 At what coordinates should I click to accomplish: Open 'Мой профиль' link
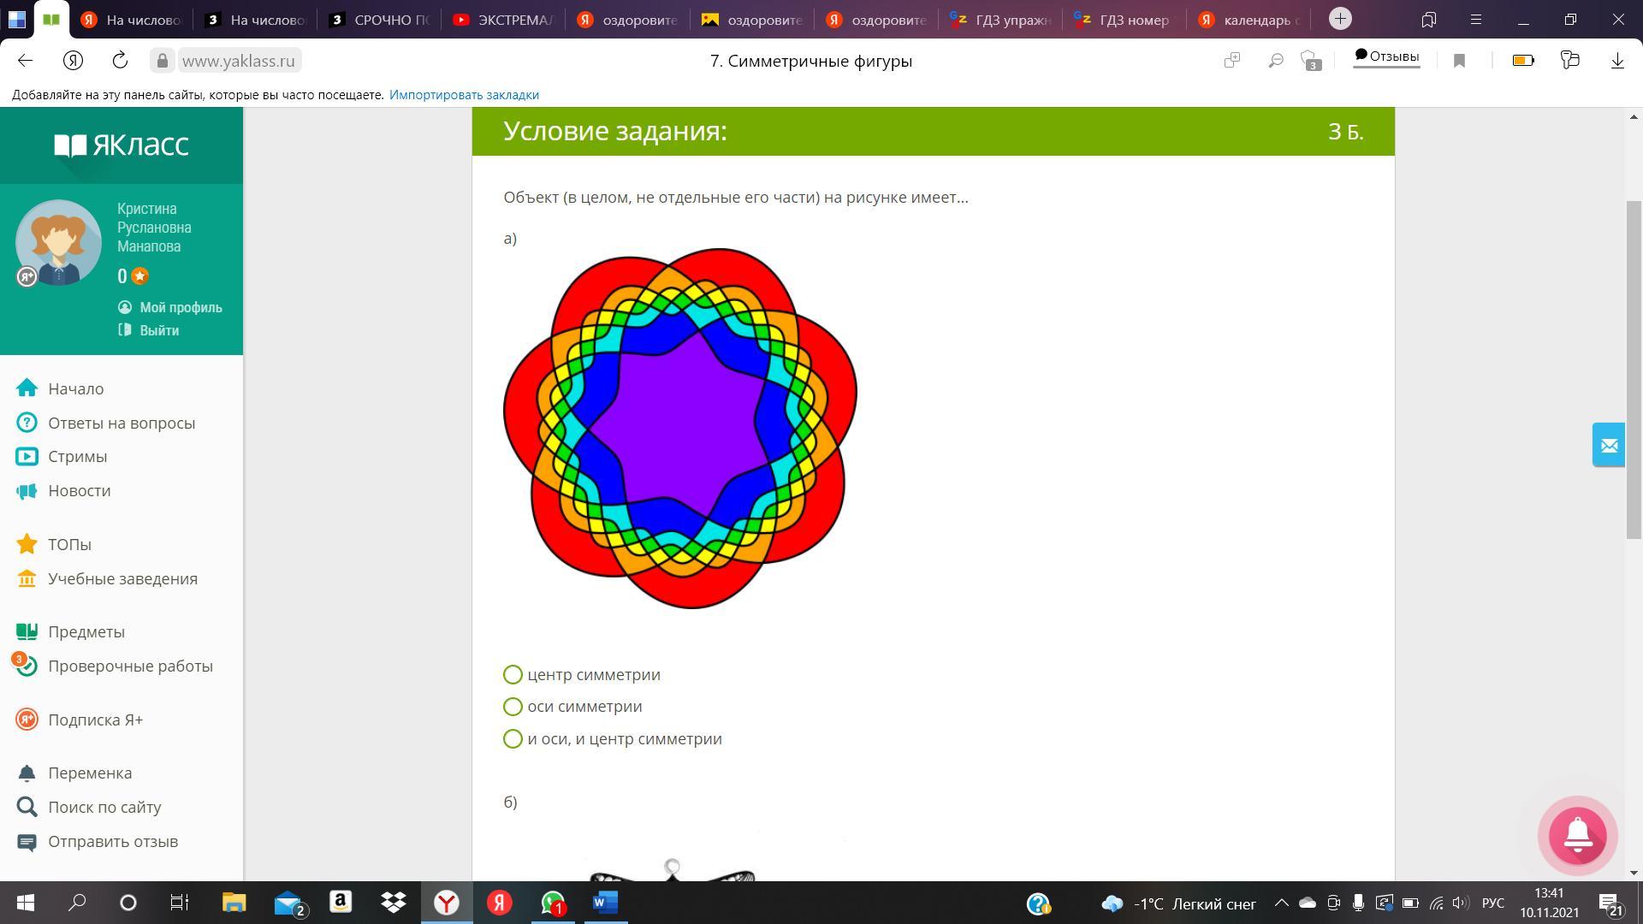(181, 307)
